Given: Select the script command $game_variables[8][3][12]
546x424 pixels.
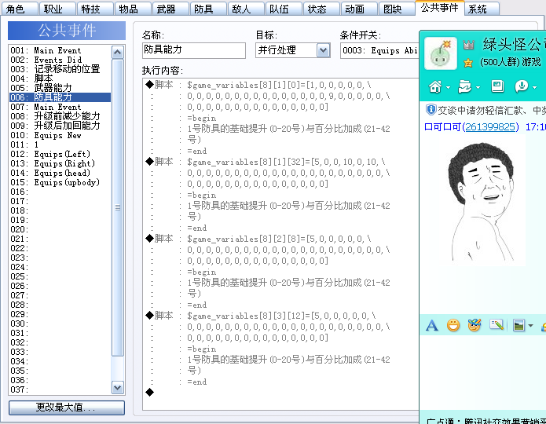Looking at the screenshot, I should [281, 316].
